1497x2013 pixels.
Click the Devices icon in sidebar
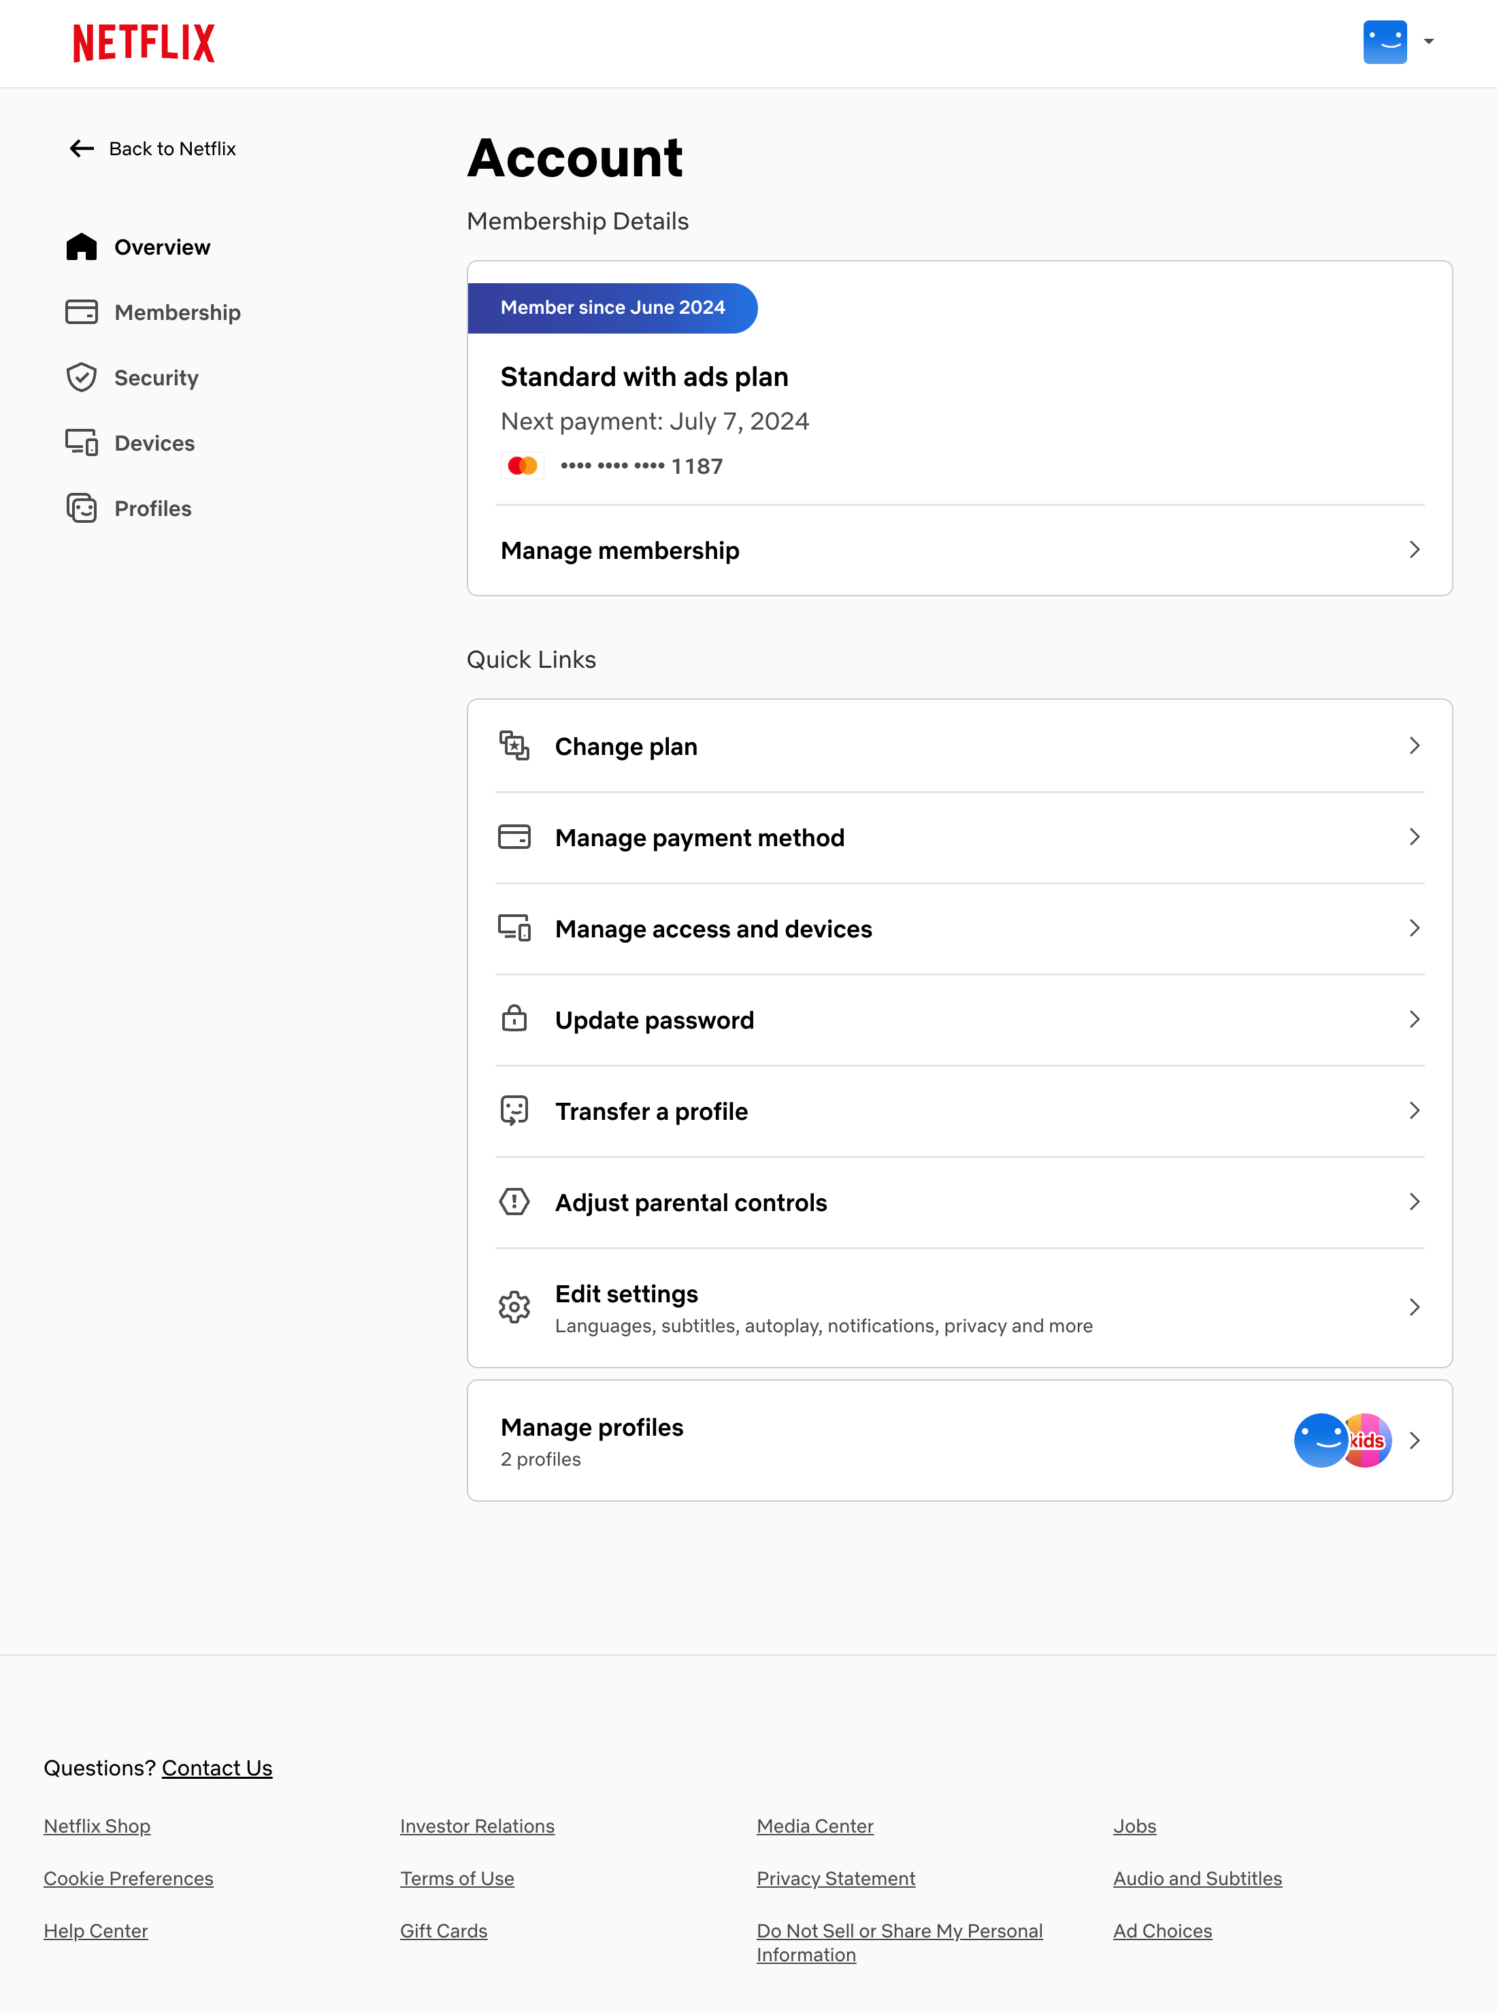click(x=82, y=443)
